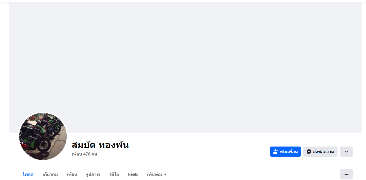Click the Messenger icon on ส่งข้อความ
Screen dimensions: 366x180
click(x=309, y=152)
